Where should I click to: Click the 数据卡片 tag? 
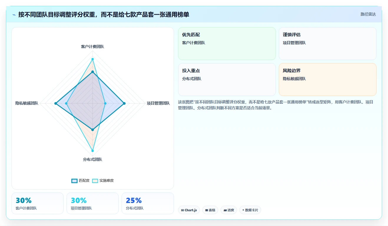pos(250,210)
